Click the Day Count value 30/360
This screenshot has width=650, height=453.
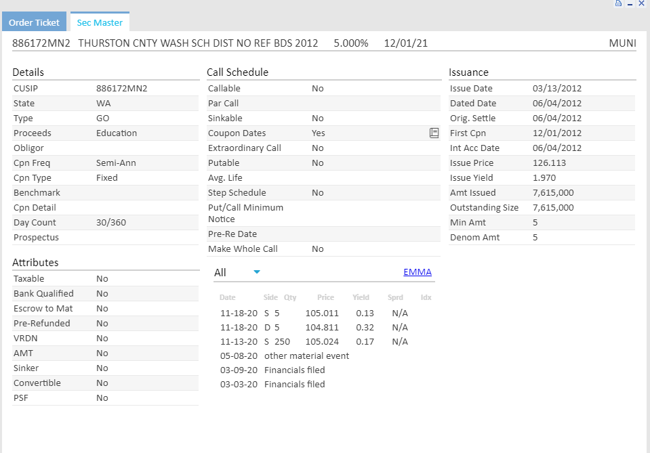pyautogui.click(x=111, y=222)
